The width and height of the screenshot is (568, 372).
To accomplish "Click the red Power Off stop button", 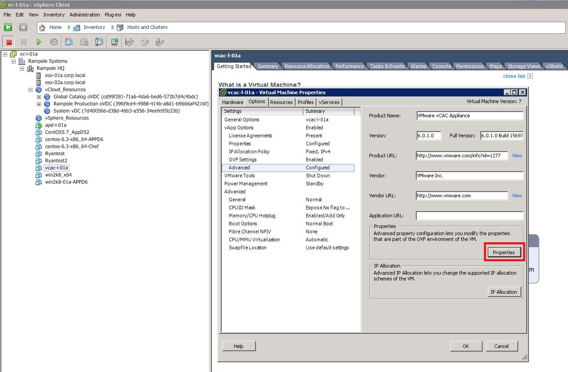I will click(8, 42).
